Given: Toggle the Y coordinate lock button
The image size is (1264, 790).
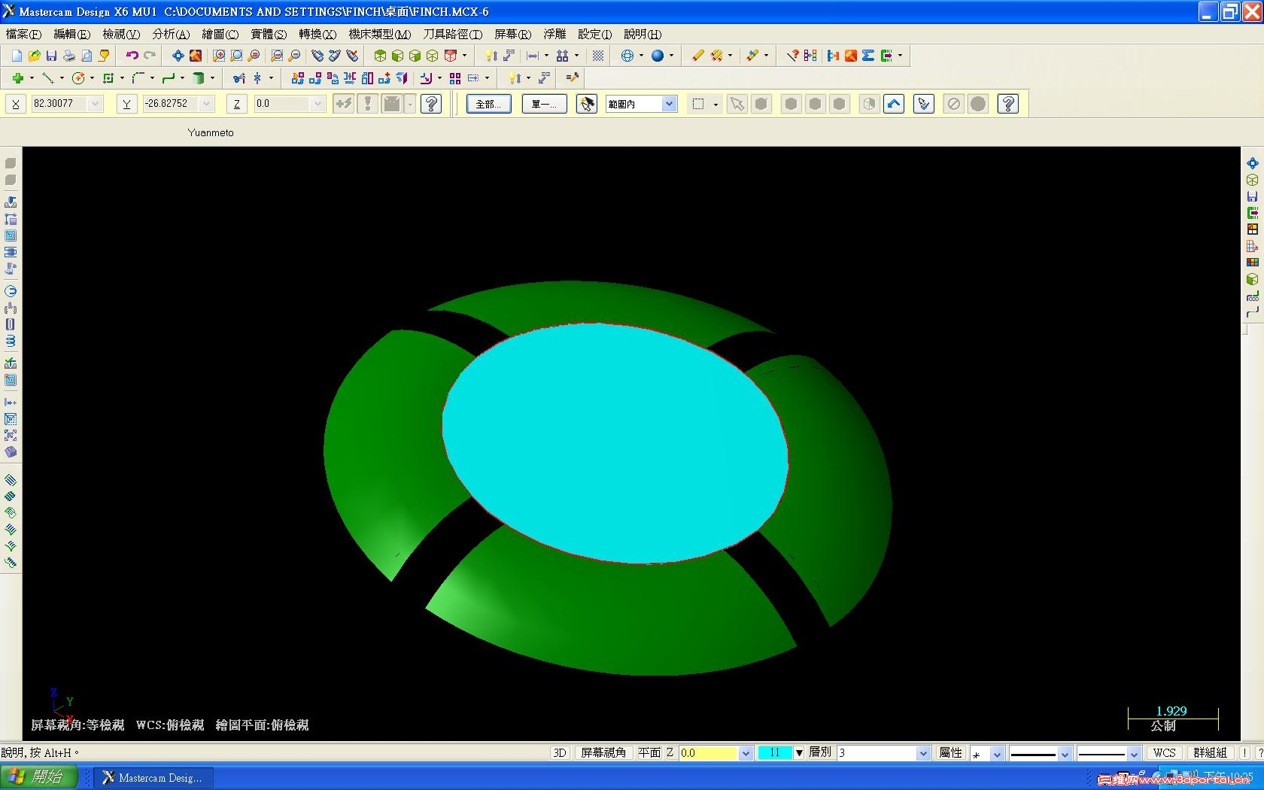Looking at the screenshot, I should pyautogui.click(x=126, y=104).
